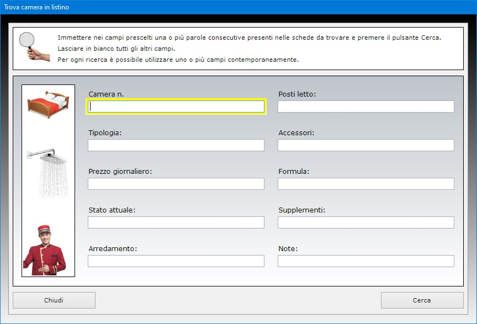Focus the Supplementi input box
Image resolution: width=477 pixels, height=324 pixels.
point(365,222)
